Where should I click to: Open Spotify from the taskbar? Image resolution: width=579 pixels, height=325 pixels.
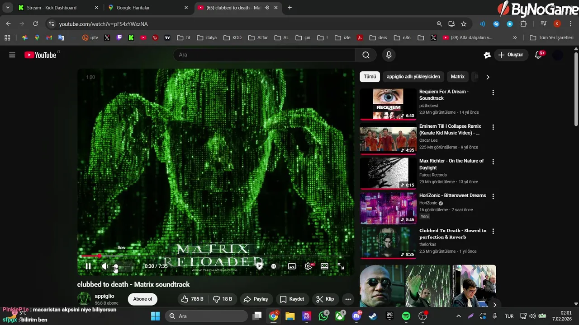pyautogui.click(x=406, y=316)
